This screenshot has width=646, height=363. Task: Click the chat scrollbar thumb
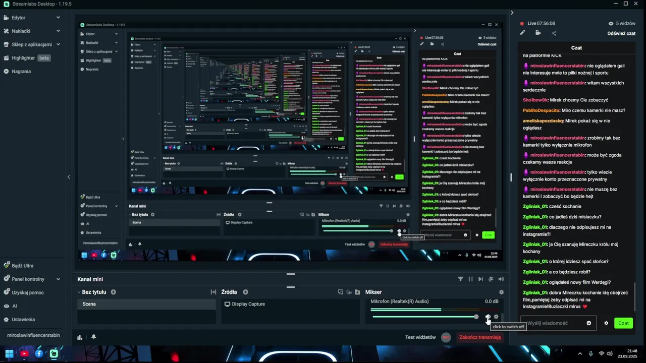(x=635, y=297)
